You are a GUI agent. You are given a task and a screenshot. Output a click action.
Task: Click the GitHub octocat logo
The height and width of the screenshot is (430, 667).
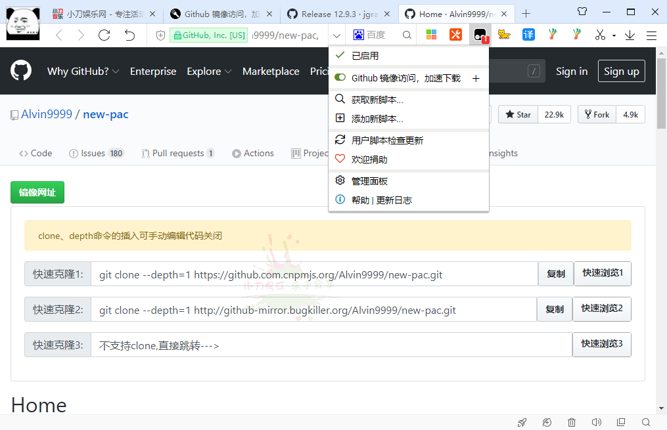pos(21,71)
